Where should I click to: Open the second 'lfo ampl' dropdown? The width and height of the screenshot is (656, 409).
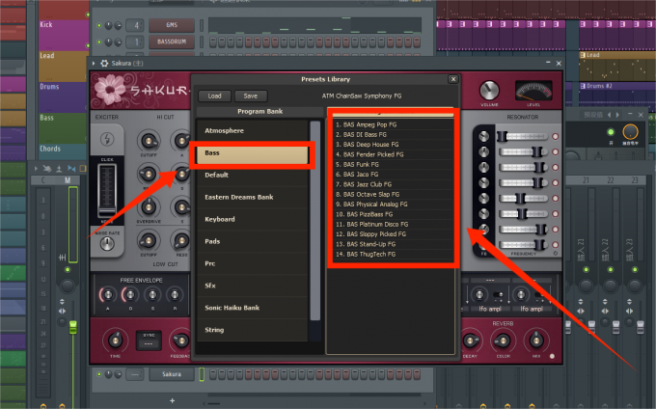pos(532,309)
